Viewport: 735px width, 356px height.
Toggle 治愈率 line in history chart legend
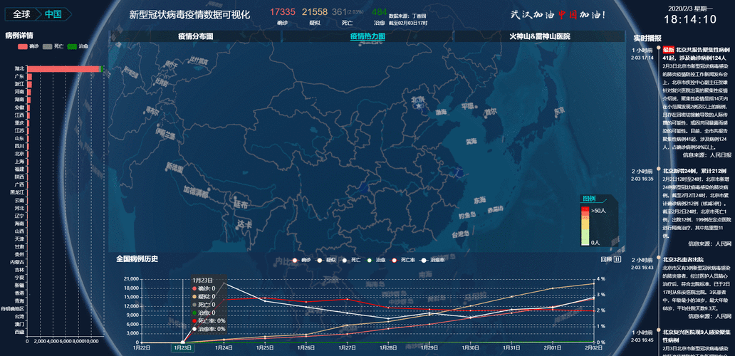point(425,260)
